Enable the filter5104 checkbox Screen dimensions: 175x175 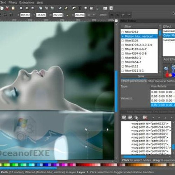tap(122, 41)
